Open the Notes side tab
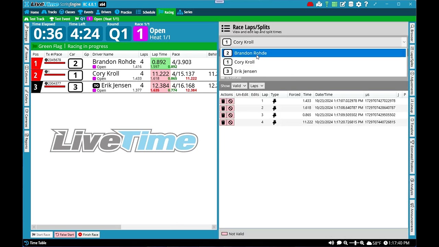This screenshot has width=439, height=247. pyautogui.click(x=26, y=54)
